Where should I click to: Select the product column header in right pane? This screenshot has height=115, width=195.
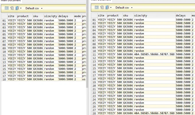pos(115,16)
